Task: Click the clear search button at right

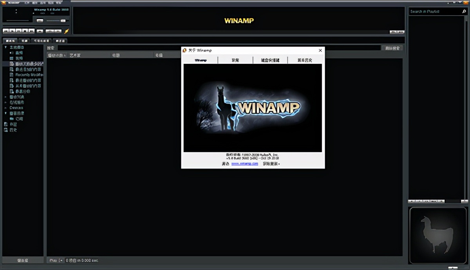Action: coord(392,48)
